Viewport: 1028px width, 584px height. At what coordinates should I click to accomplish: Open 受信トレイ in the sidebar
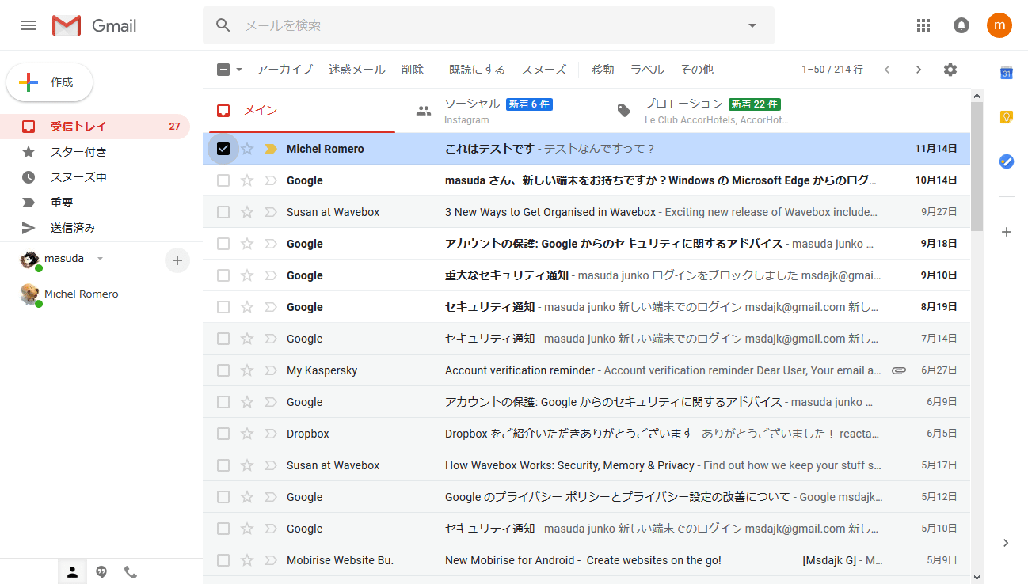95,127
